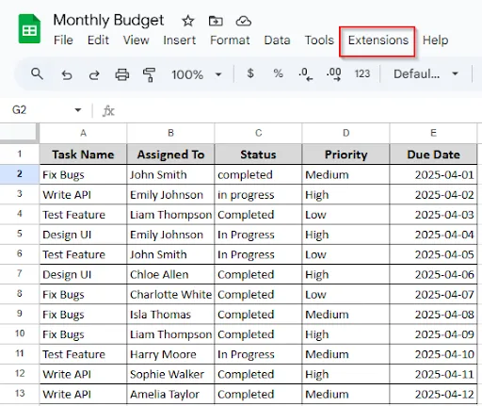Viewport: 482px width, 406px height.
Task: Select the lowercase in progress cell
Action: pos(258,194)
